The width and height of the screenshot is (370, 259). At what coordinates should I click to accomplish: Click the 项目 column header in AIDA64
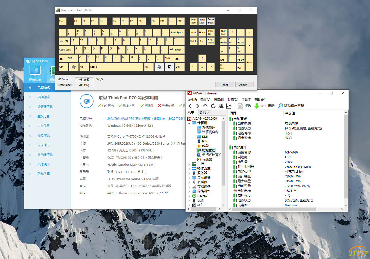click(256, 113)
